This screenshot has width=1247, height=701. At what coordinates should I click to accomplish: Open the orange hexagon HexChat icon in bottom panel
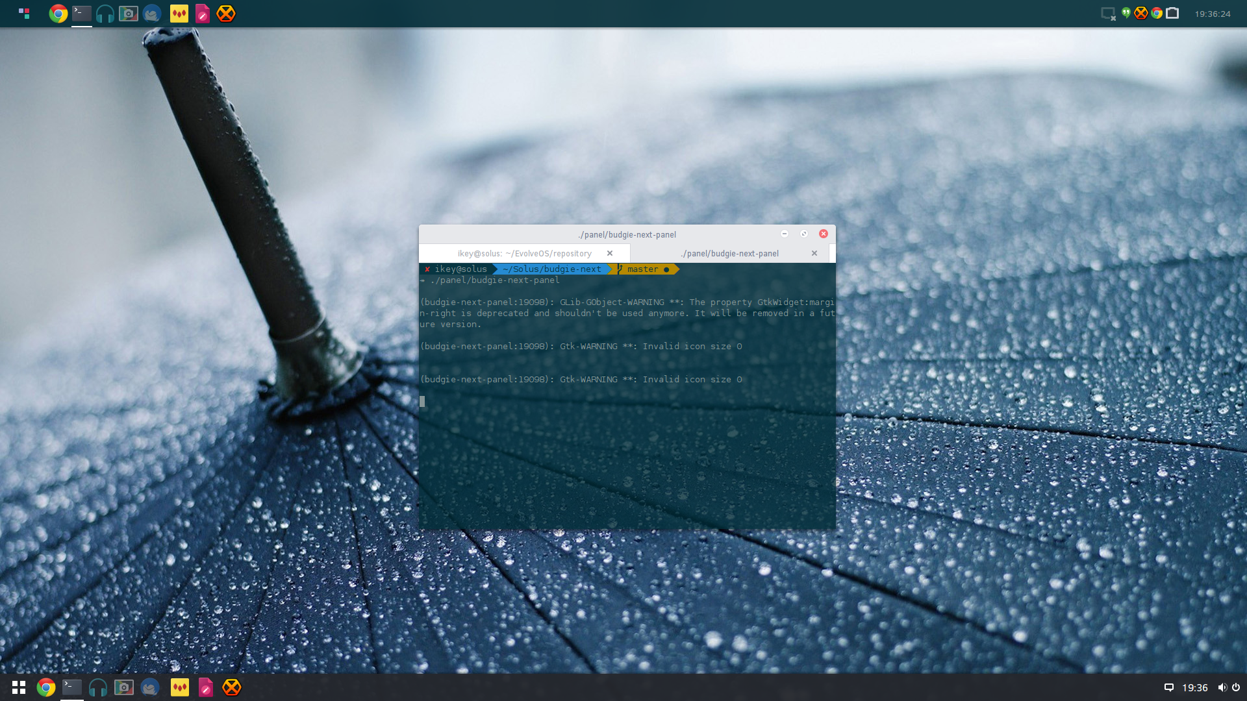tap(232, 687)
